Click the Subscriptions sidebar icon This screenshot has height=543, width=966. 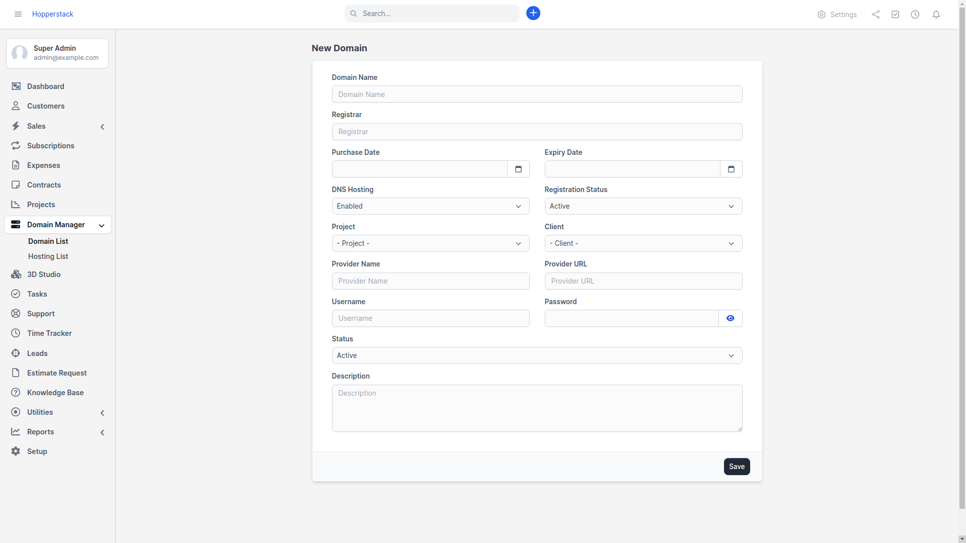tap(16, 146)
